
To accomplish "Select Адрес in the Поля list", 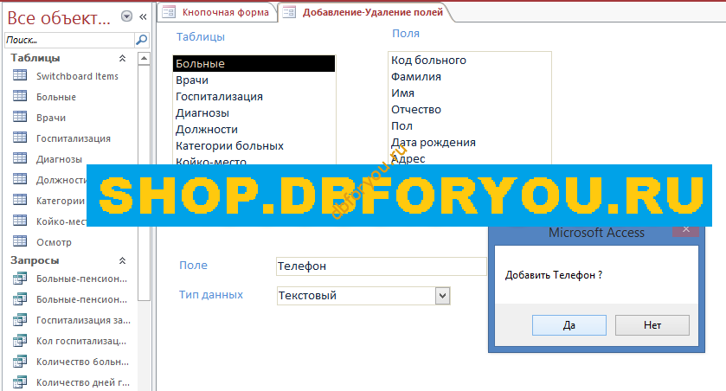I will click(x=470, y=158).
